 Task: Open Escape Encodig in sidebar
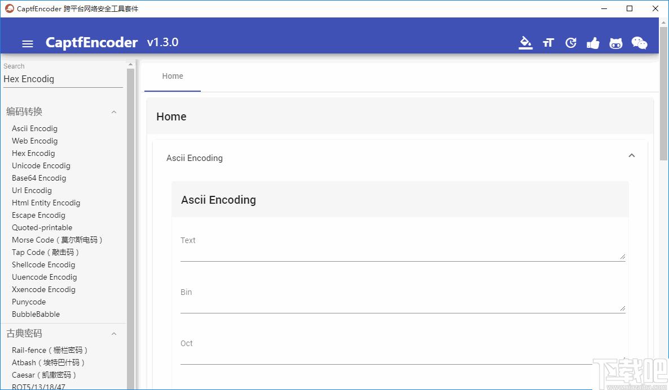click(38, 215)
